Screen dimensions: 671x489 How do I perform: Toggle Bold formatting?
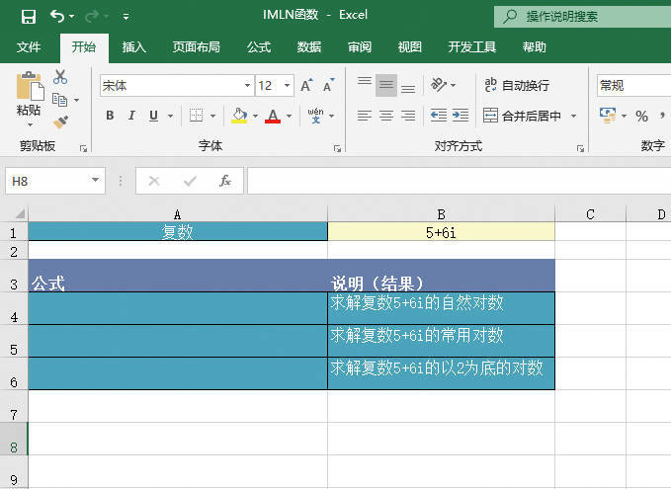pyautogui.click(x=110, y=116)
